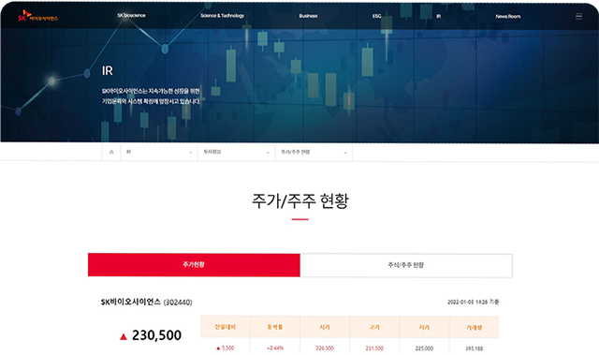Screen dimensions: 599x355
Task: Open the Business menu
Action: 308,16
